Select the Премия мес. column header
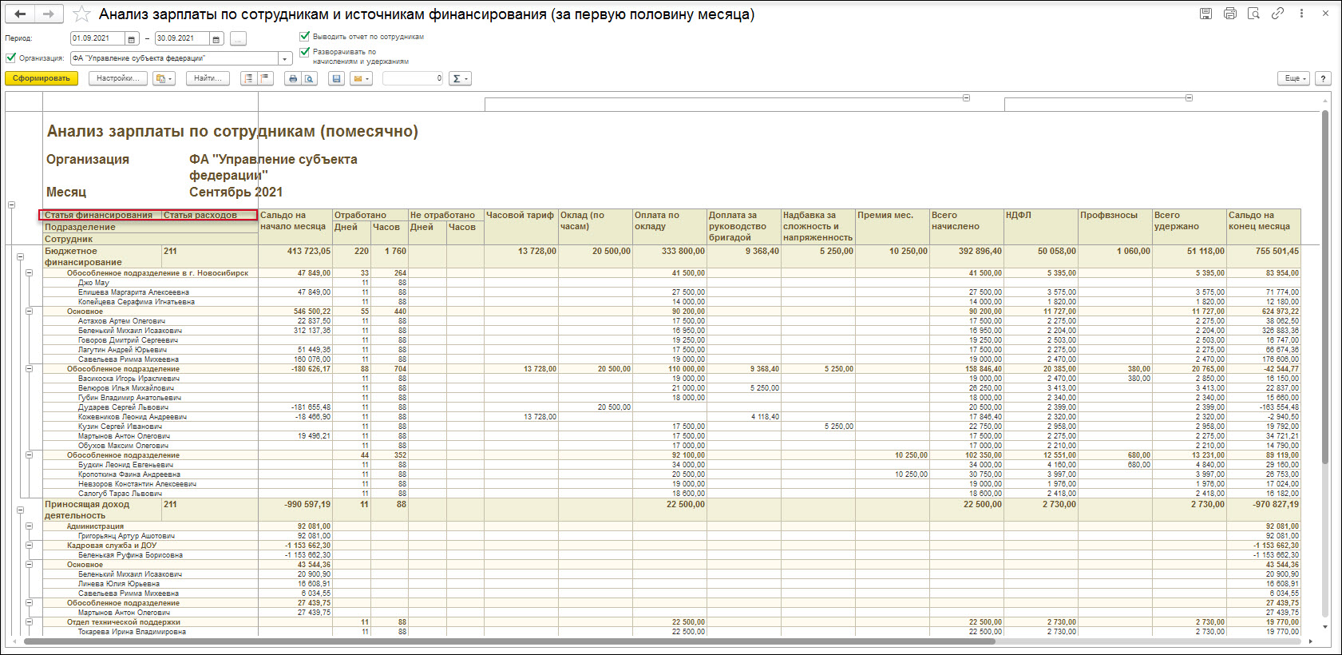The width and height of the screenshot is (1342, 655). pyautogui.click(x=893, y=226)
